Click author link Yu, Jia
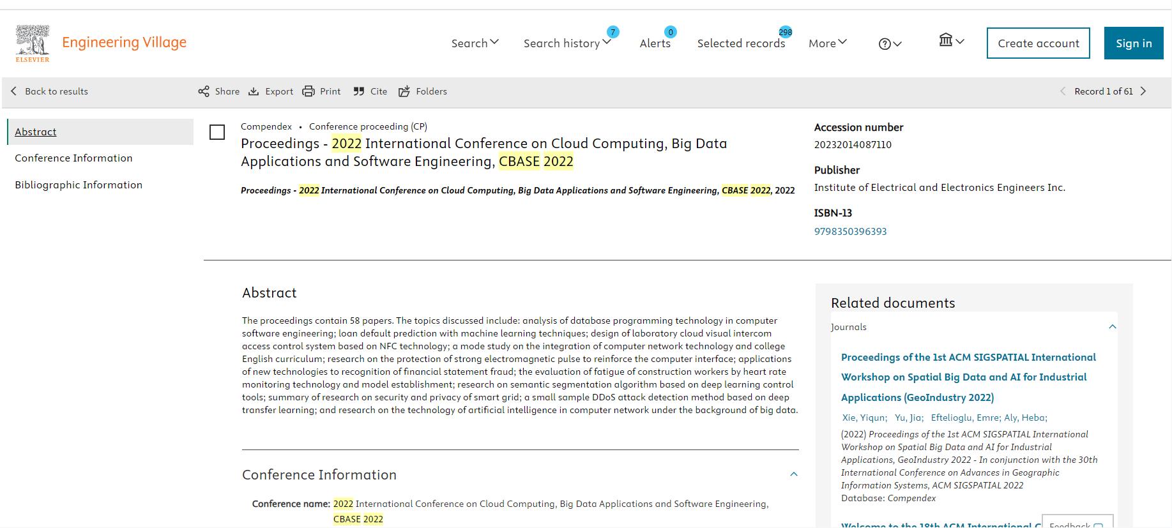1172x528 pixels. tap(909, 418)
